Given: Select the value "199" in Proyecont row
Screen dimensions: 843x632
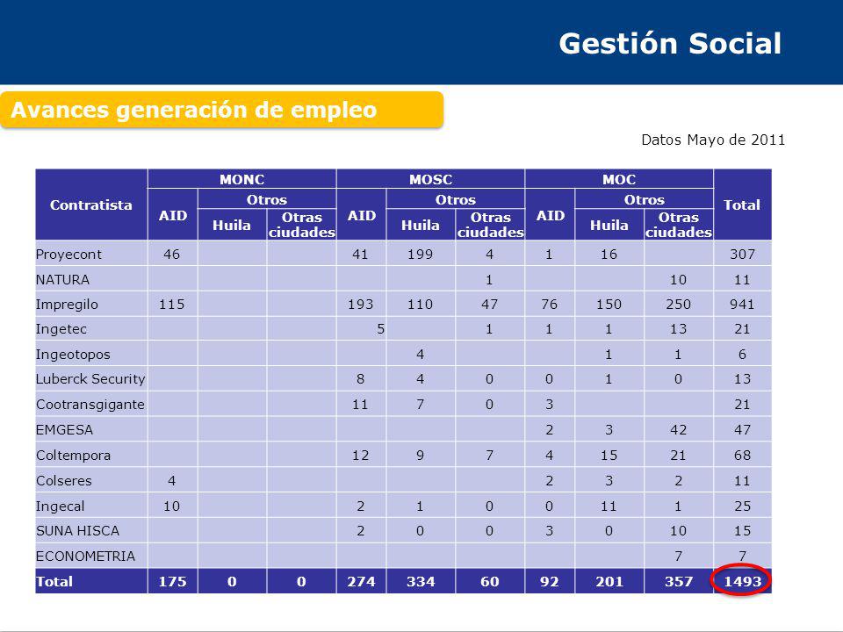Looking at the screenshot, I should pos(421,255).
